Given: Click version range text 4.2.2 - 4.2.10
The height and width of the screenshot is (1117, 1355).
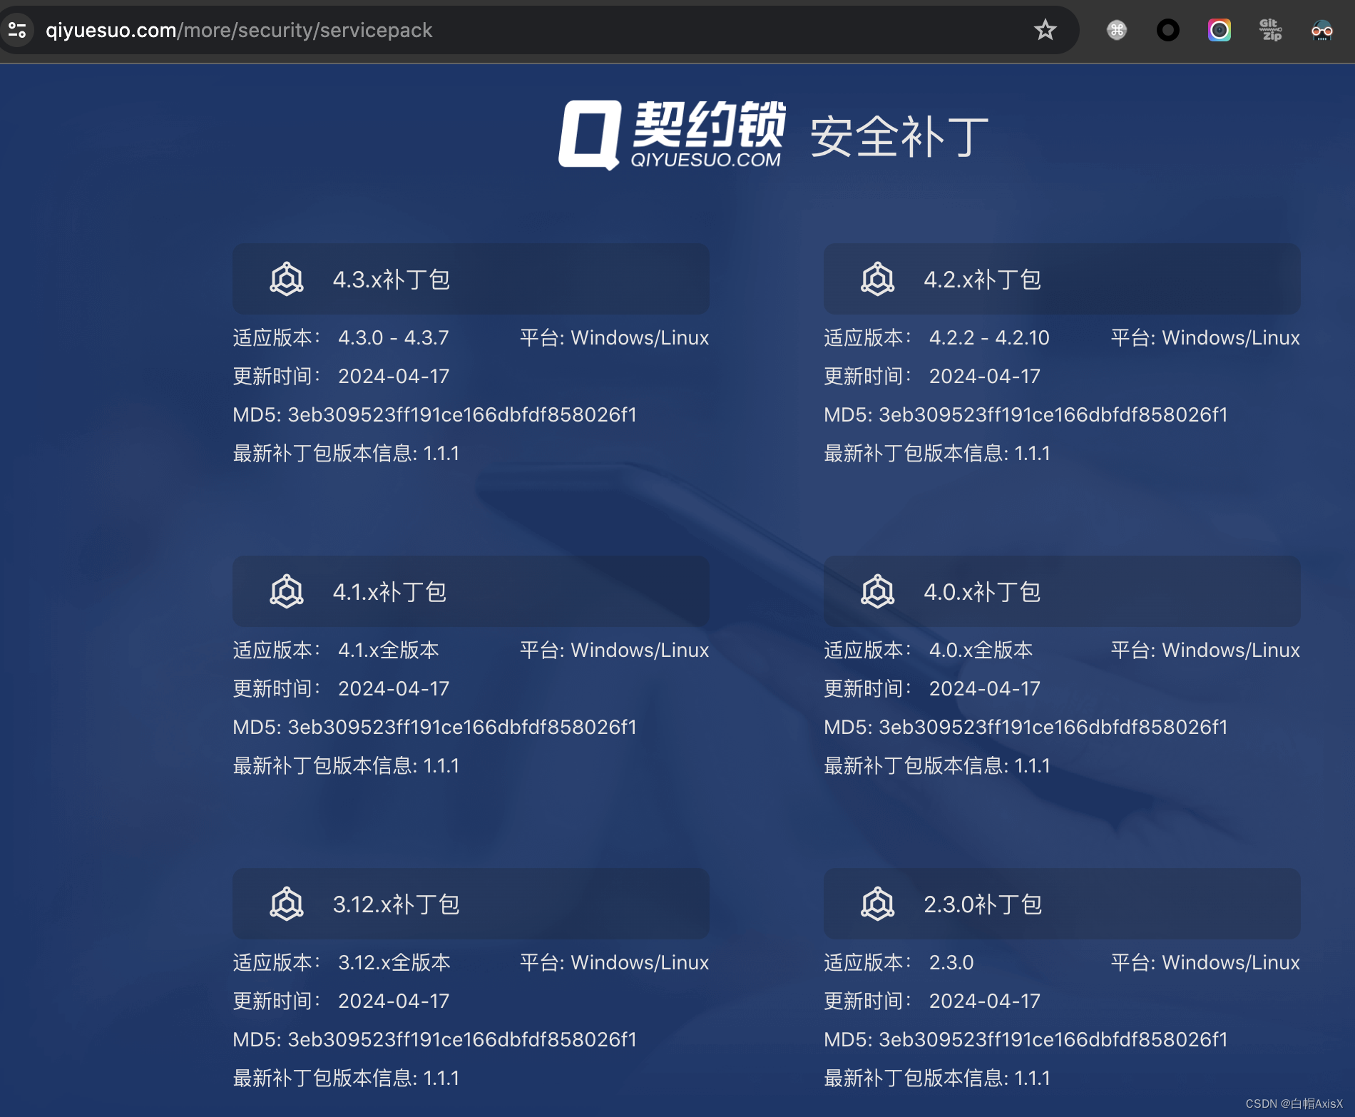Looking at the screenshot, I should click(x=989, y=337).
